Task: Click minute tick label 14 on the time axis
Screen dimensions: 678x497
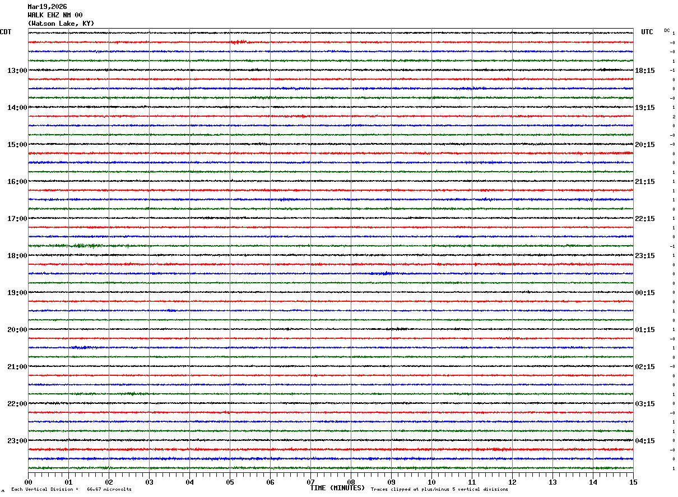Action: tap(593, 482)
